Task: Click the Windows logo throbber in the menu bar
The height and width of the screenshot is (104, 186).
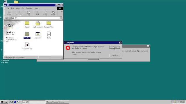Action: point(60,8)
